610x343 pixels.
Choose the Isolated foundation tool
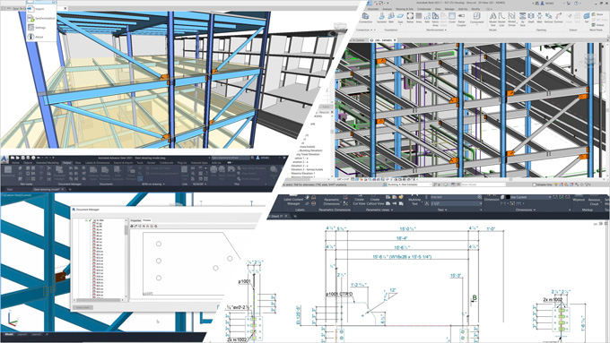coord(381,18)
